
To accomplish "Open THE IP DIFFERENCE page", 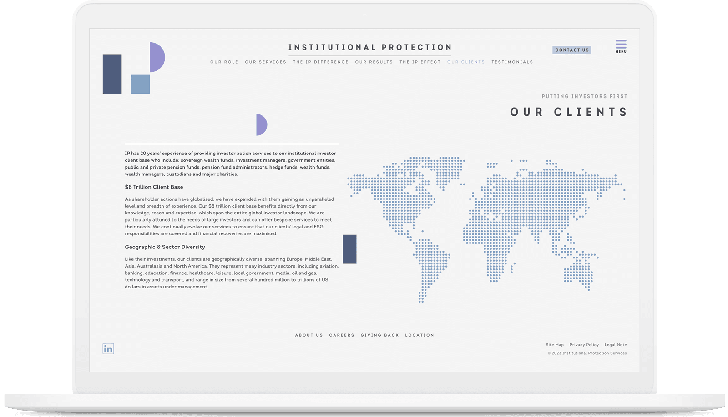I will coord(320,62).
